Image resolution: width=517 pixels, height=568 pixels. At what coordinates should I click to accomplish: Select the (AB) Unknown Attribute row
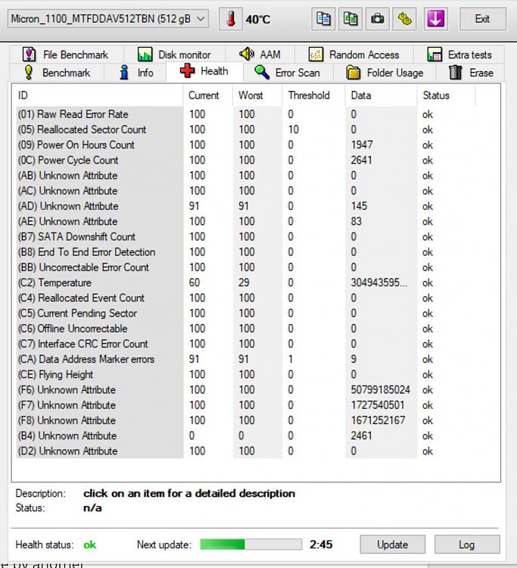click(245, 176)
